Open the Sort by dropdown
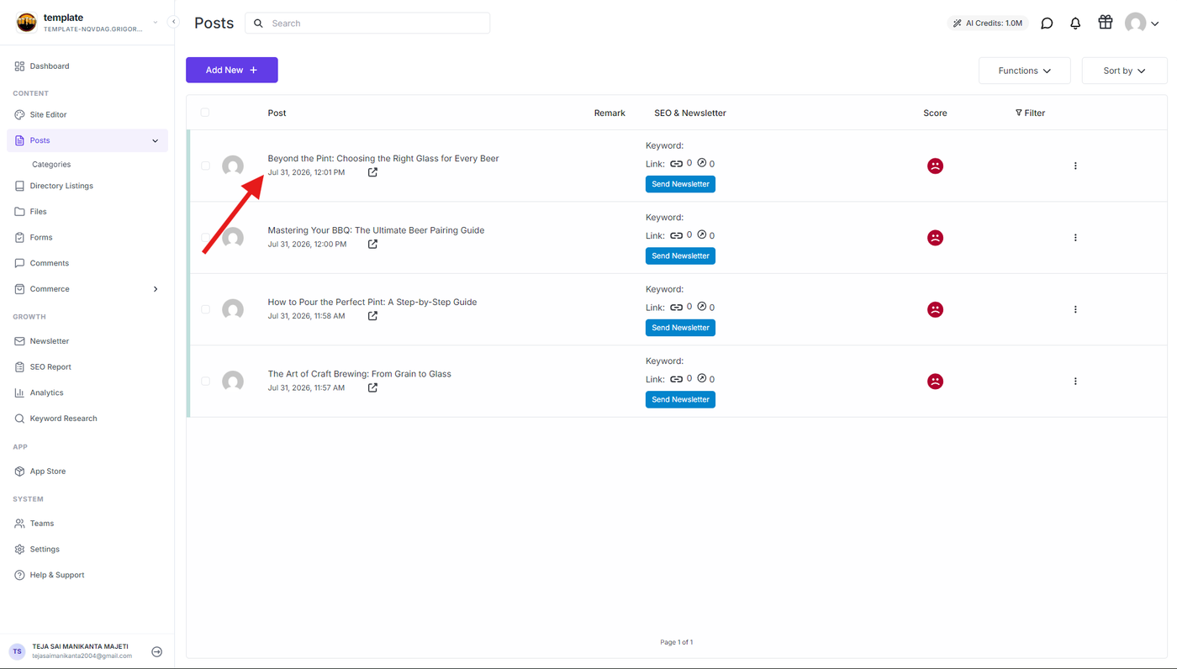 [x=1124, y=71]
